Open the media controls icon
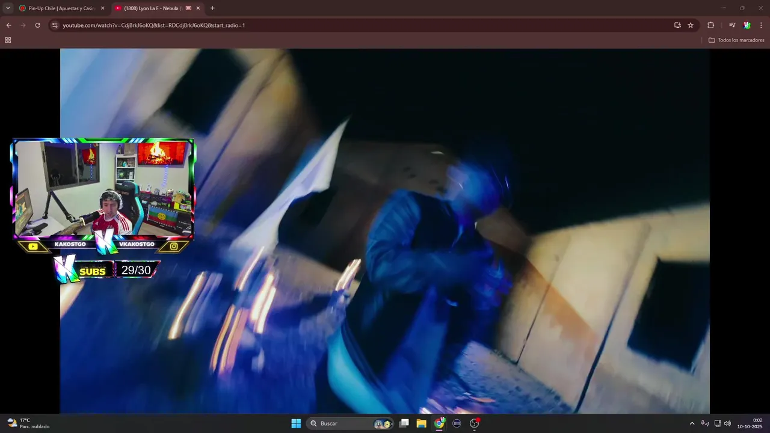Viewport: 770px width, 433px height. tap(732, 25)
